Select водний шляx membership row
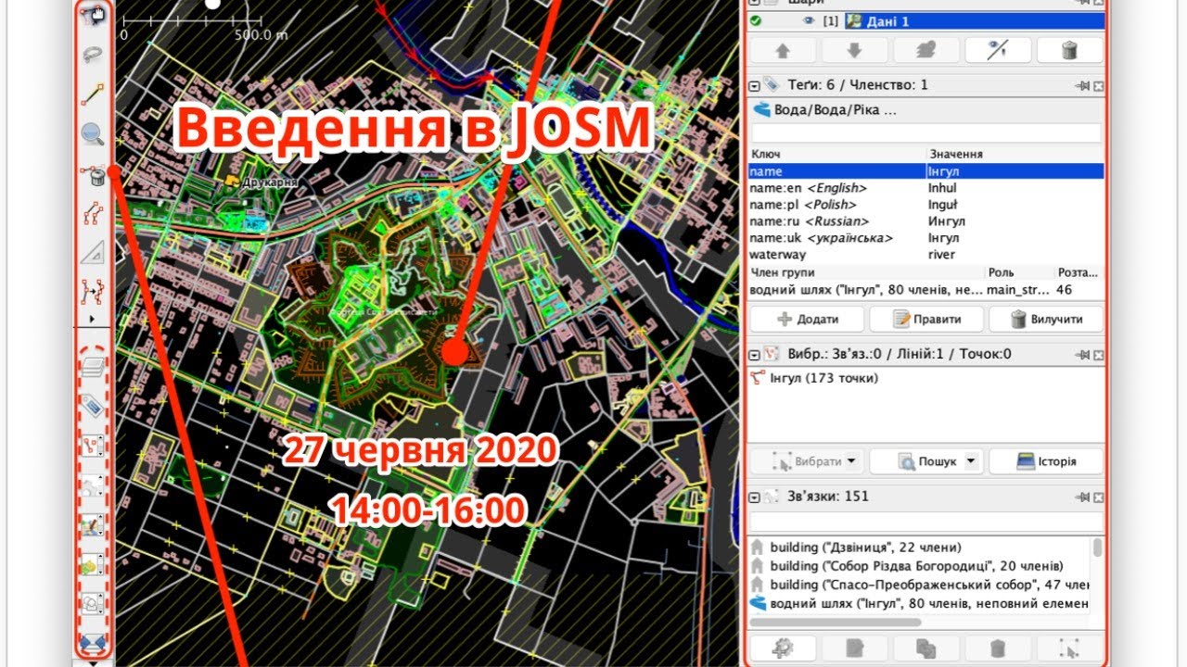This screenshot has width=1187, height=667. (x=926, y=290)
